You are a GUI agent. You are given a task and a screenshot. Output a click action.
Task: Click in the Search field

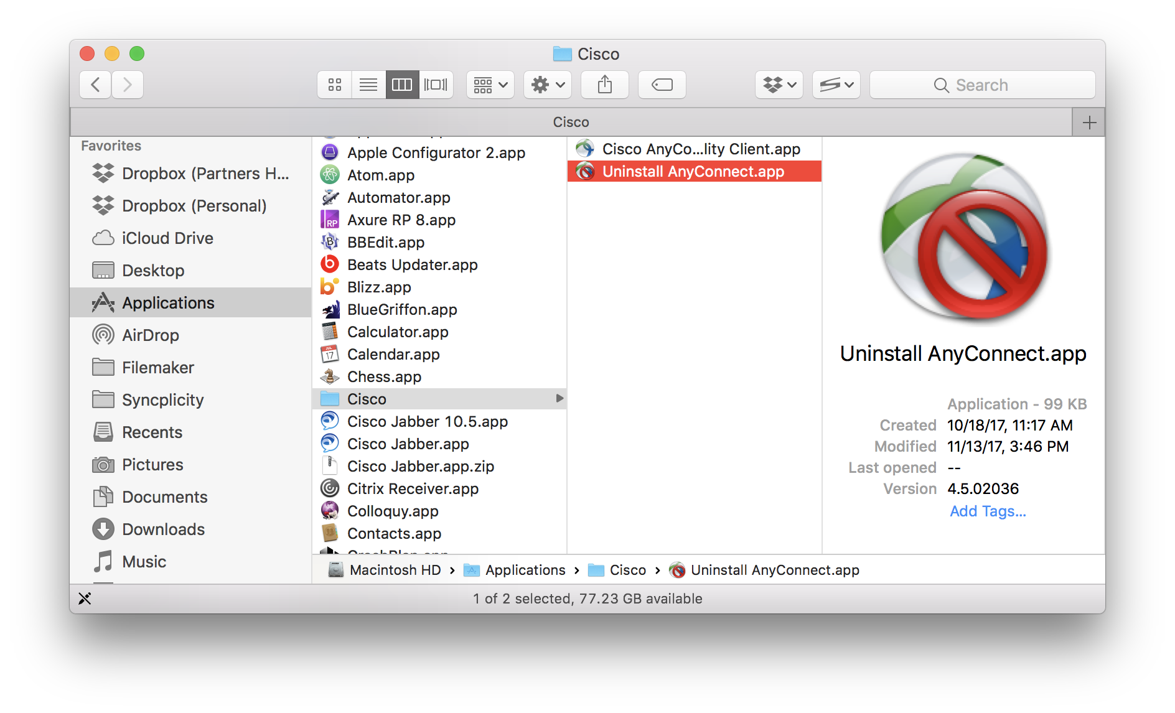982,85
